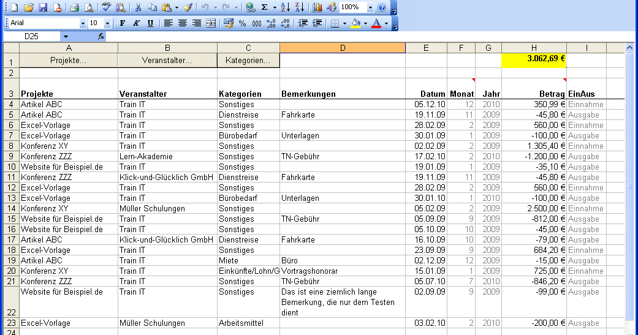Open Help with the question mark icon

coord(382,7)
